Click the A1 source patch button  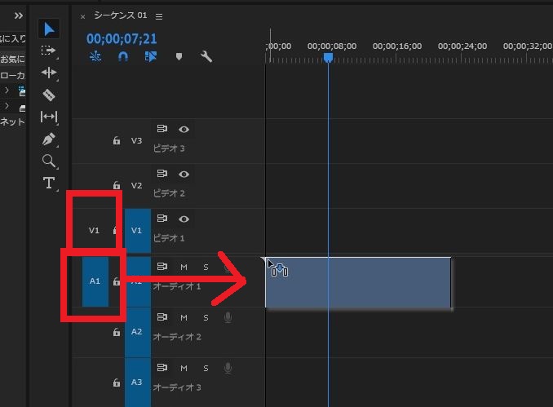tap(95, 281)
